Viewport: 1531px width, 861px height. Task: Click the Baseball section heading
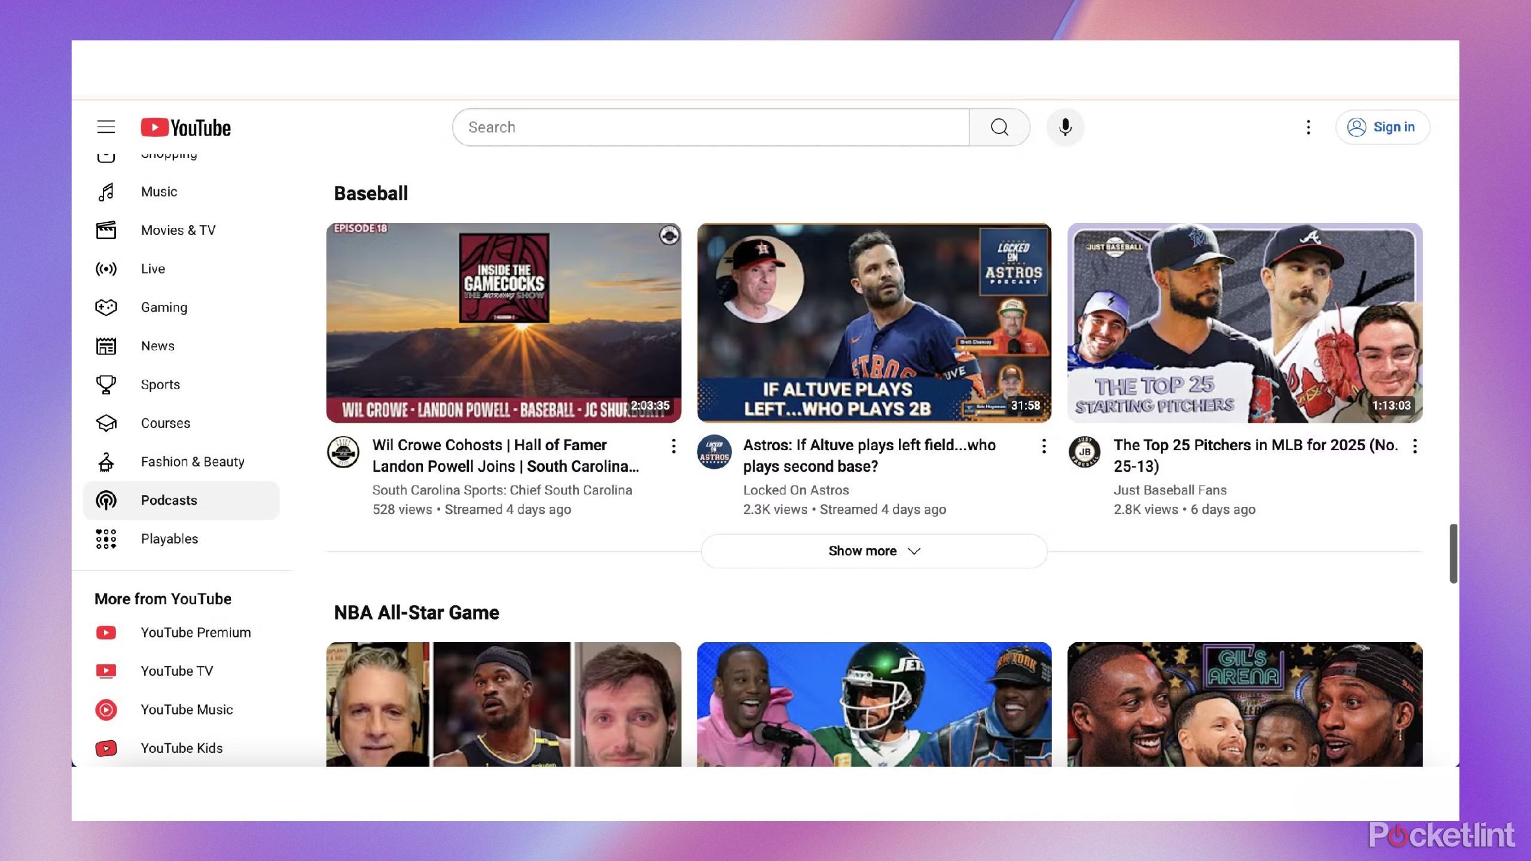[371, 193]
